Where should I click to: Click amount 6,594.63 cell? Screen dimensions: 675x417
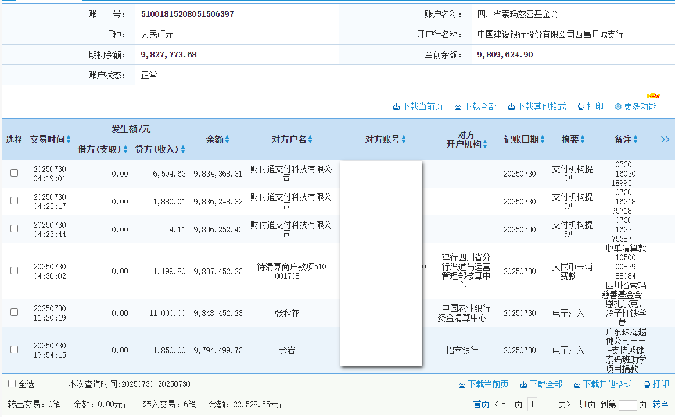(169, 174)
